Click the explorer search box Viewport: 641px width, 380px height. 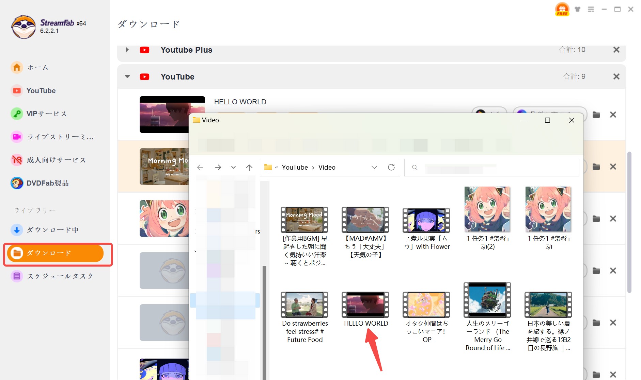pos(491,168)
